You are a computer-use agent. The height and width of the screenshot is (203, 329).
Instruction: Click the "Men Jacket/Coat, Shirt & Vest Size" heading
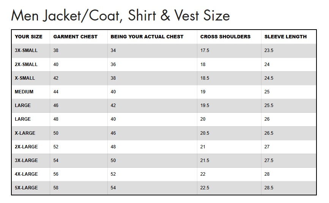(120, 16)
